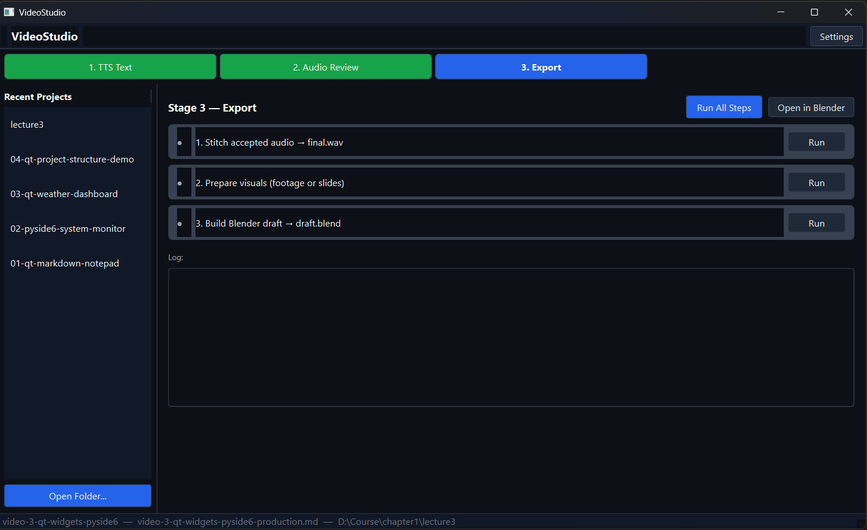
Task: Run the Stitch accepted audio step
Action: coord(816,142)
